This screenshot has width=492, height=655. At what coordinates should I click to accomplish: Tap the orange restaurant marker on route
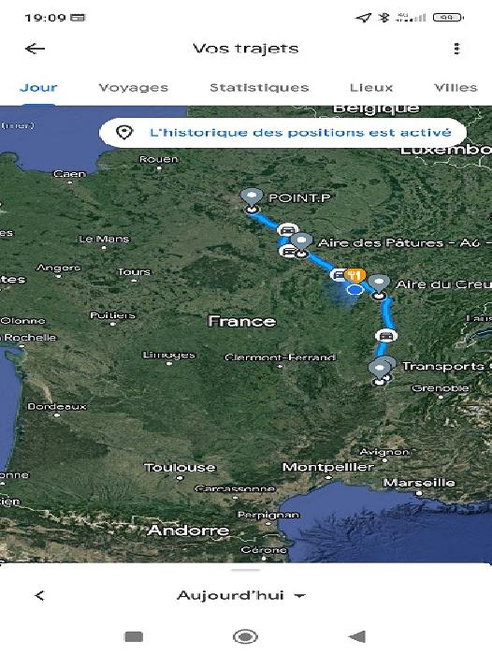click(355, 275)
